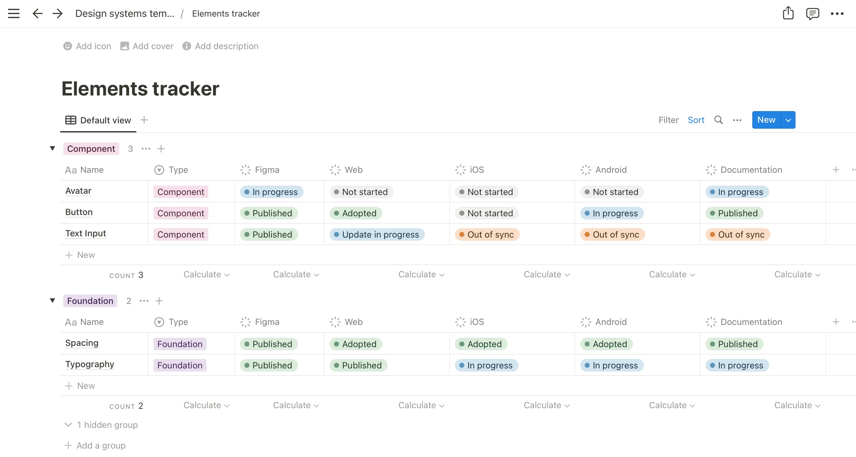This screenshot has width=856, height=457.
Task: Open the Calculate menu under Figma column
Action: (x=296, y=274)
